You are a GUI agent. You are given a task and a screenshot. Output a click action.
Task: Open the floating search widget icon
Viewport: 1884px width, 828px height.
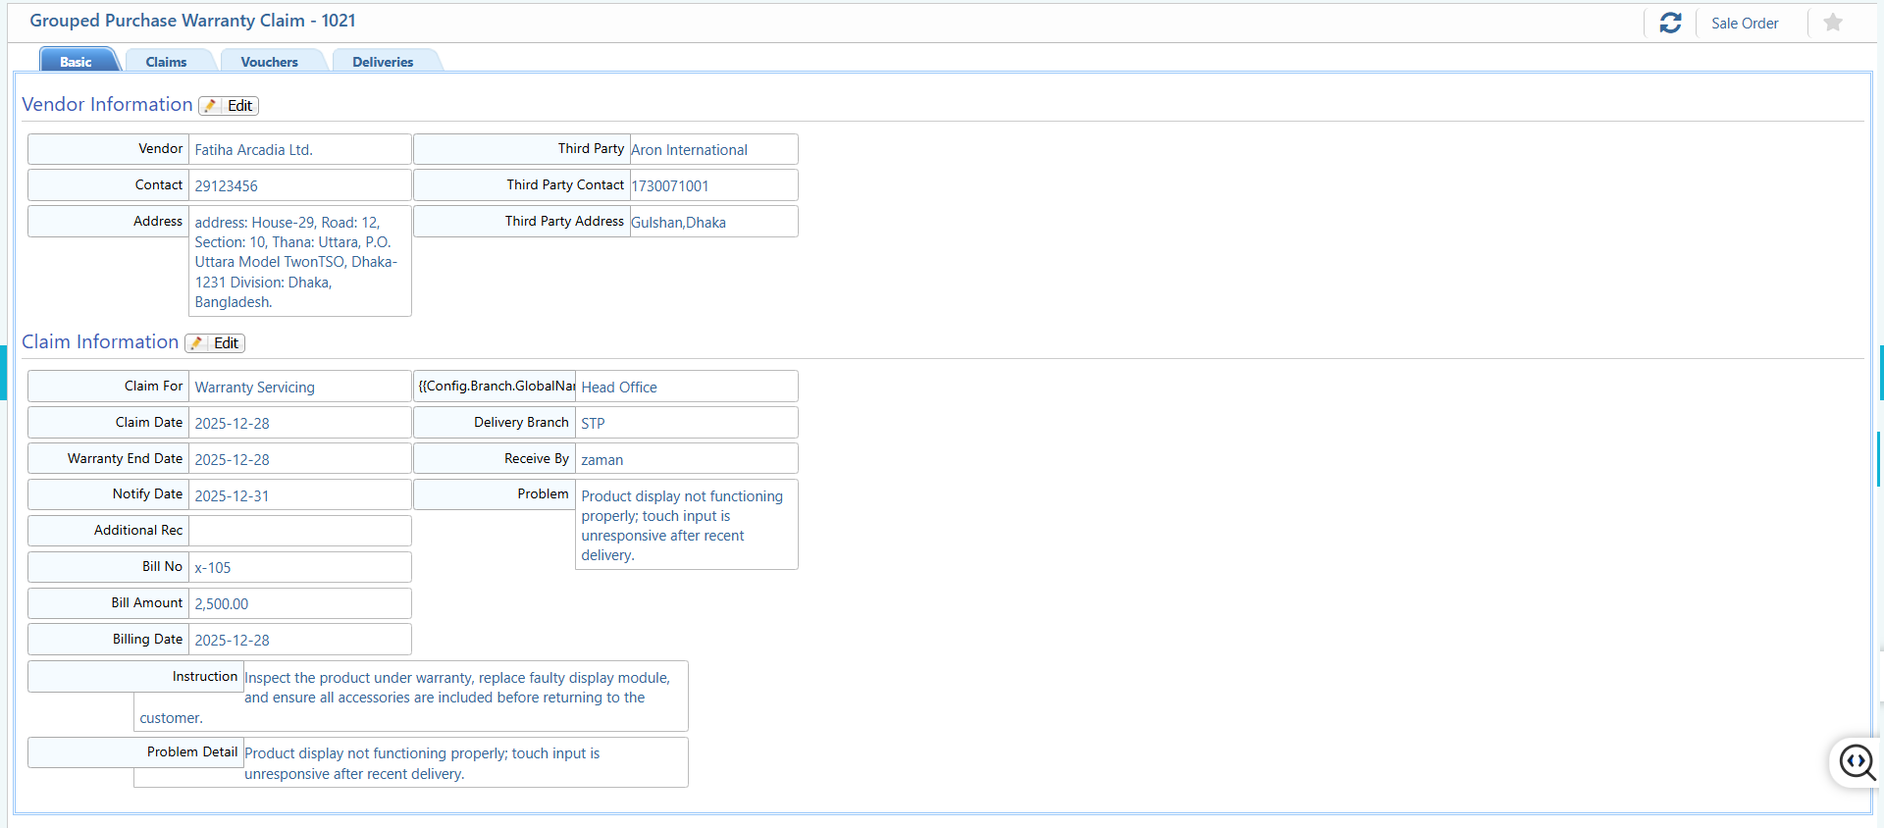pos(1857,761)
